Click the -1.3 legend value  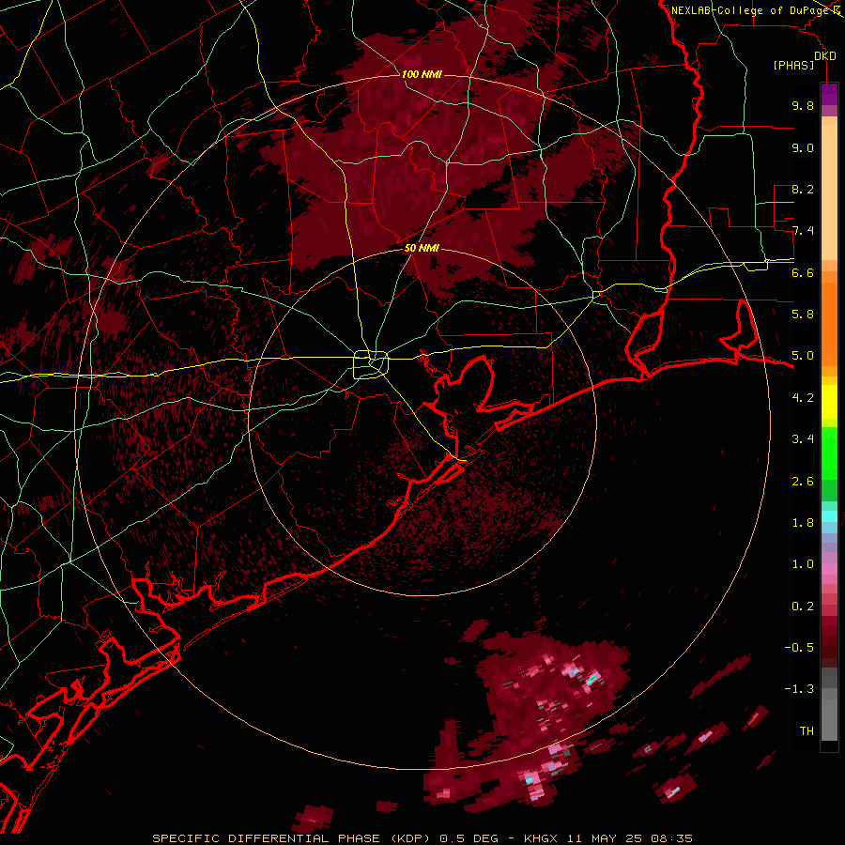point(799,689)
